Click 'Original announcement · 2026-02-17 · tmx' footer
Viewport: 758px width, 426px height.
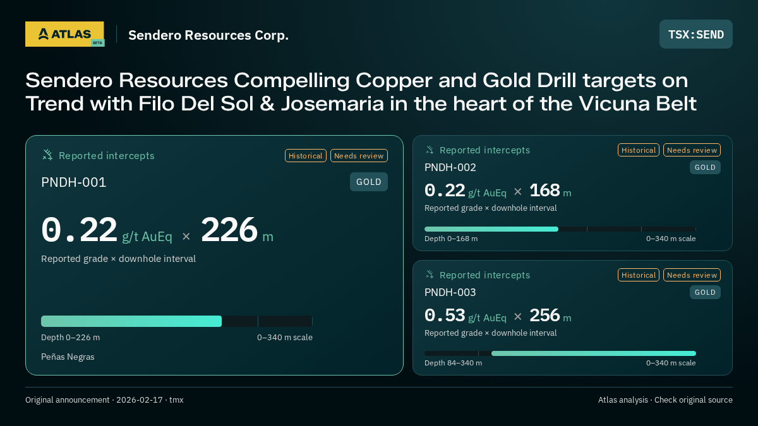click(x=104, y=400)
